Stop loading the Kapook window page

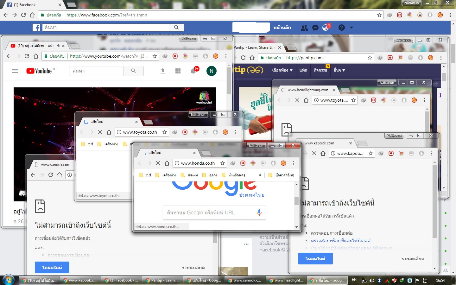[314, 153]
